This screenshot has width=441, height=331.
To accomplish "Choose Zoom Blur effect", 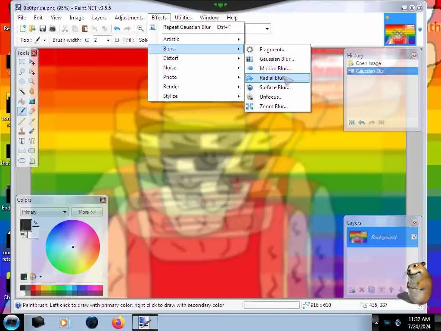I will point(278,106).
